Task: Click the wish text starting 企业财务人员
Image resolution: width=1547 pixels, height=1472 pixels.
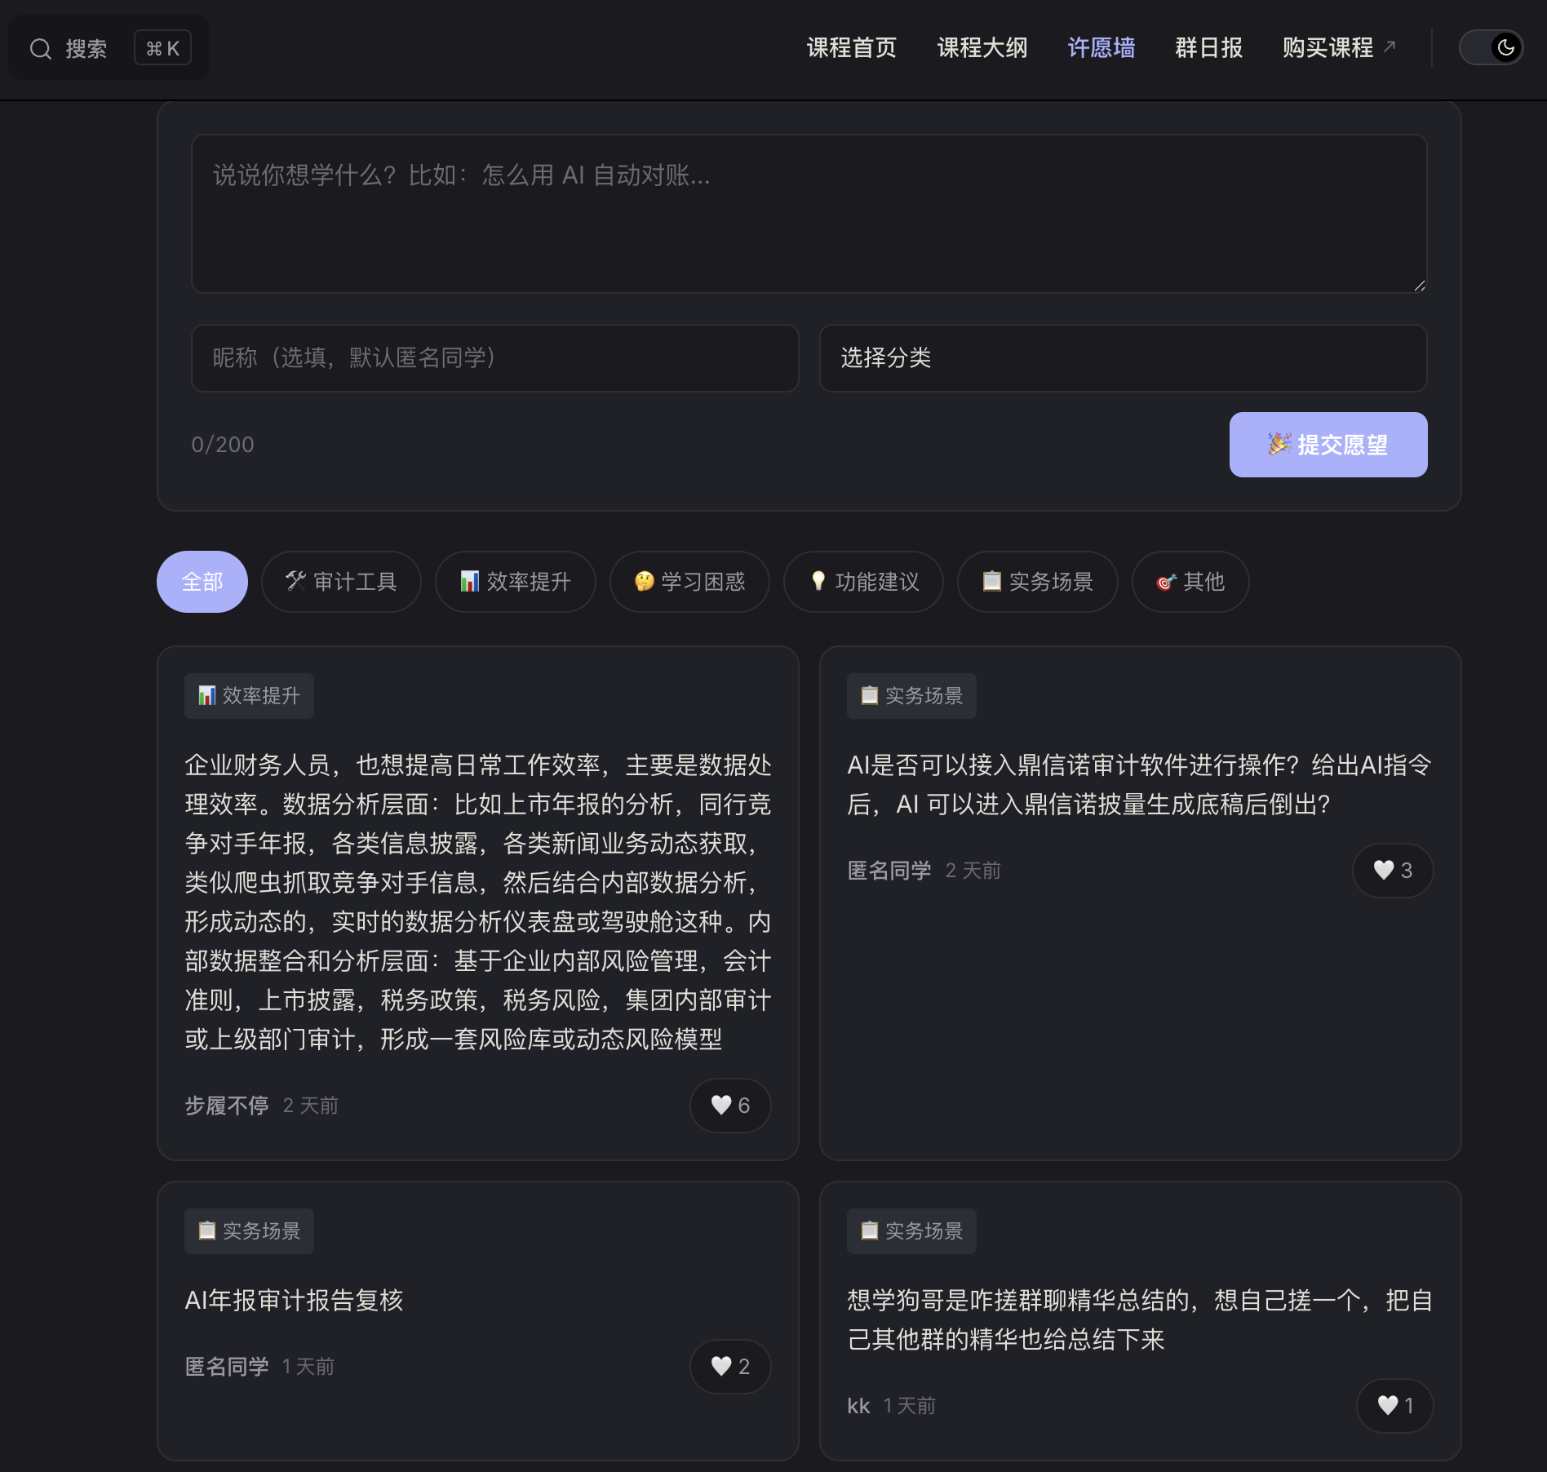Action: [477, 902]
